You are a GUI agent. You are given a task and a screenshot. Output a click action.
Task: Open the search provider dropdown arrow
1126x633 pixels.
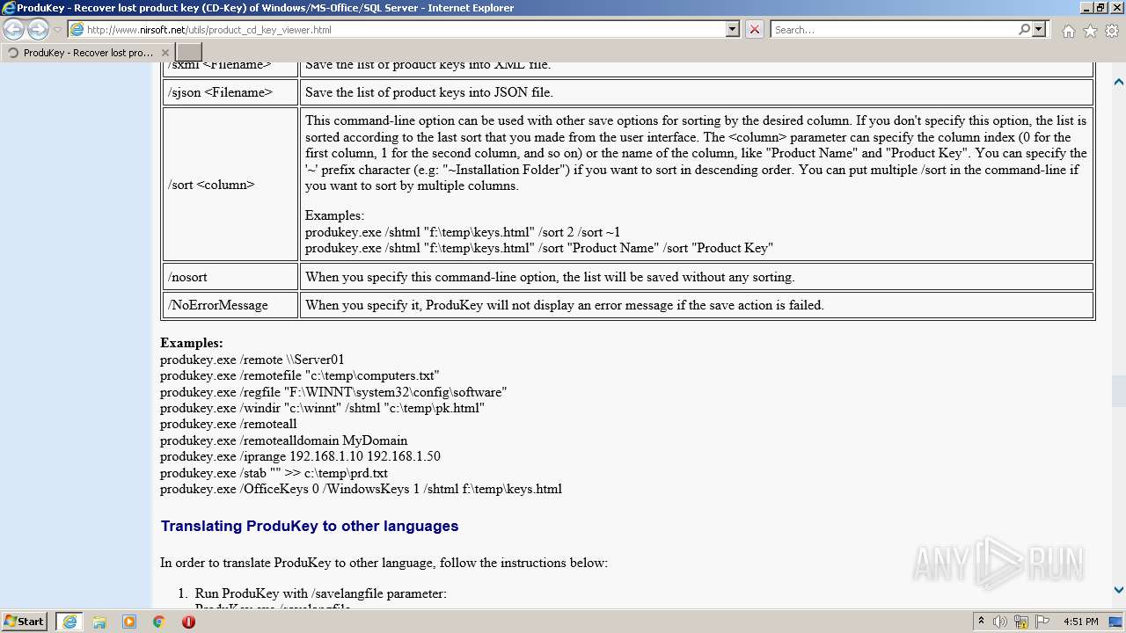1039,29
